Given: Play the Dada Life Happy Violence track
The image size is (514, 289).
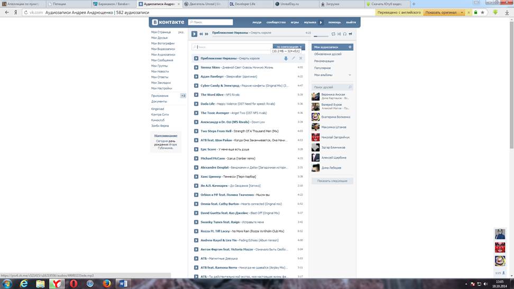Looking at the screenshot, I should tap(196, 104).
